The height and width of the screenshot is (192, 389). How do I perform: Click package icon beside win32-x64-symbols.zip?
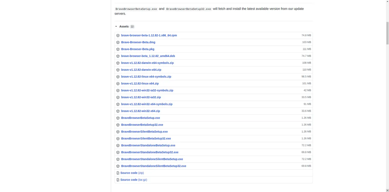[118, 104]
